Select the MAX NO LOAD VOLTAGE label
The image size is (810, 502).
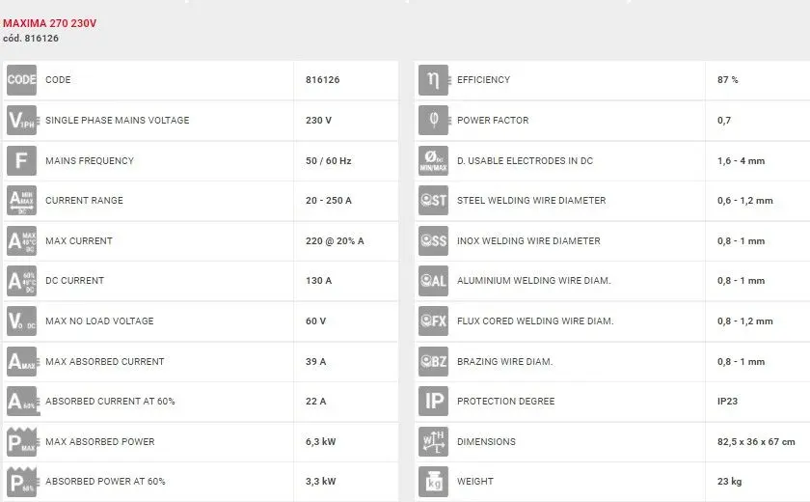(x=99, y=321)
